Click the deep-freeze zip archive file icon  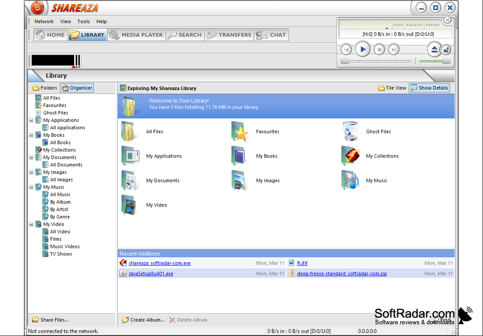point(291,274)
